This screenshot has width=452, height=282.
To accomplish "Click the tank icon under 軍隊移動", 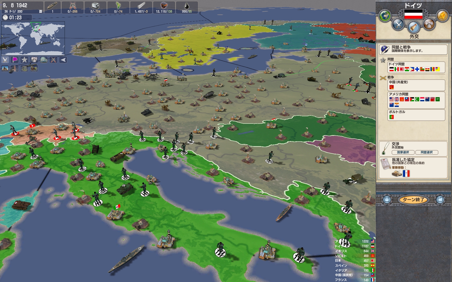I will coord(397,173).
